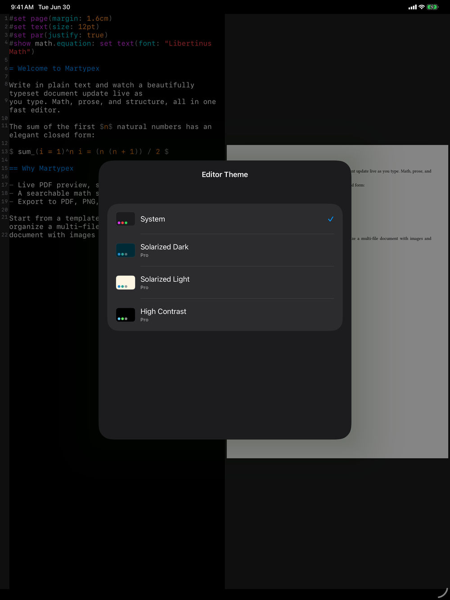
Task: Click the Pro label under High Contrast
Action: point(144,320)
